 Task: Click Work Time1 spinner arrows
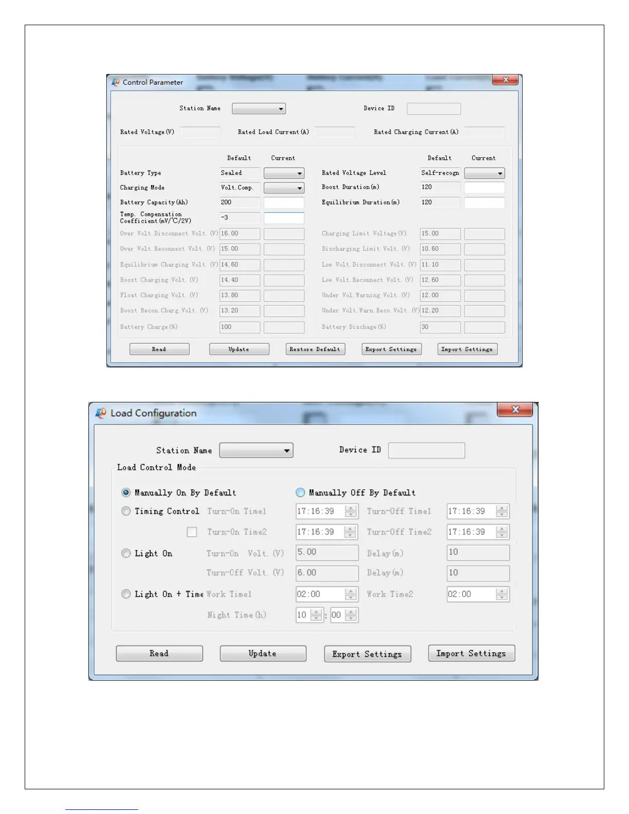click(x=351, y=594)
